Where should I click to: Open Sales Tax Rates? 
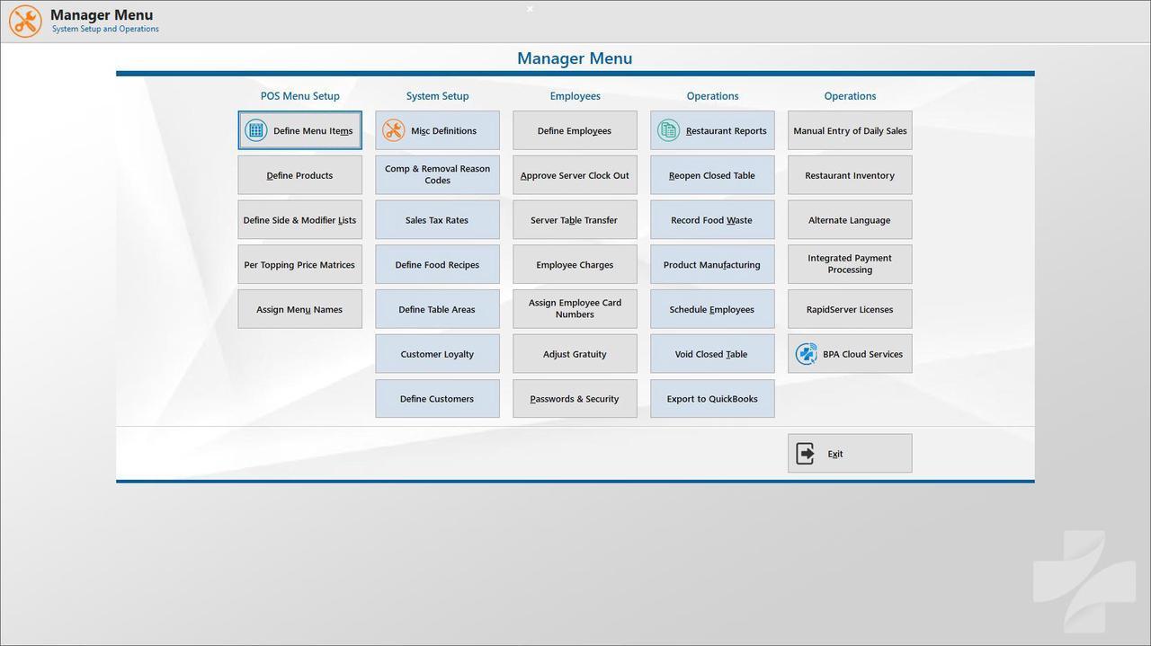coord(438,220)
